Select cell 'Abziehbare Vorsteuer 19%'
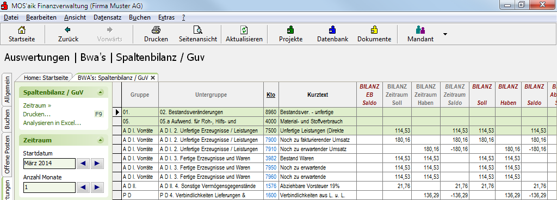Screen dimensions: 557x200 (x=318, y=186)
